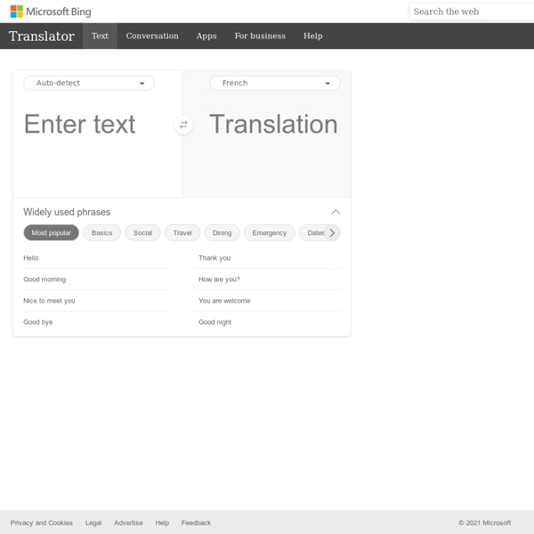Open Help in the navigation bar
The width and height of the screenshot is (534, 534).
(x=312, y=36)
